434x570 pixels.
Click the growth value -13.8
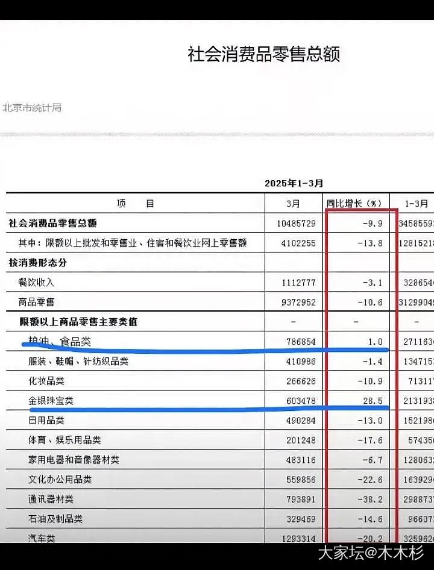click(370, 243)
